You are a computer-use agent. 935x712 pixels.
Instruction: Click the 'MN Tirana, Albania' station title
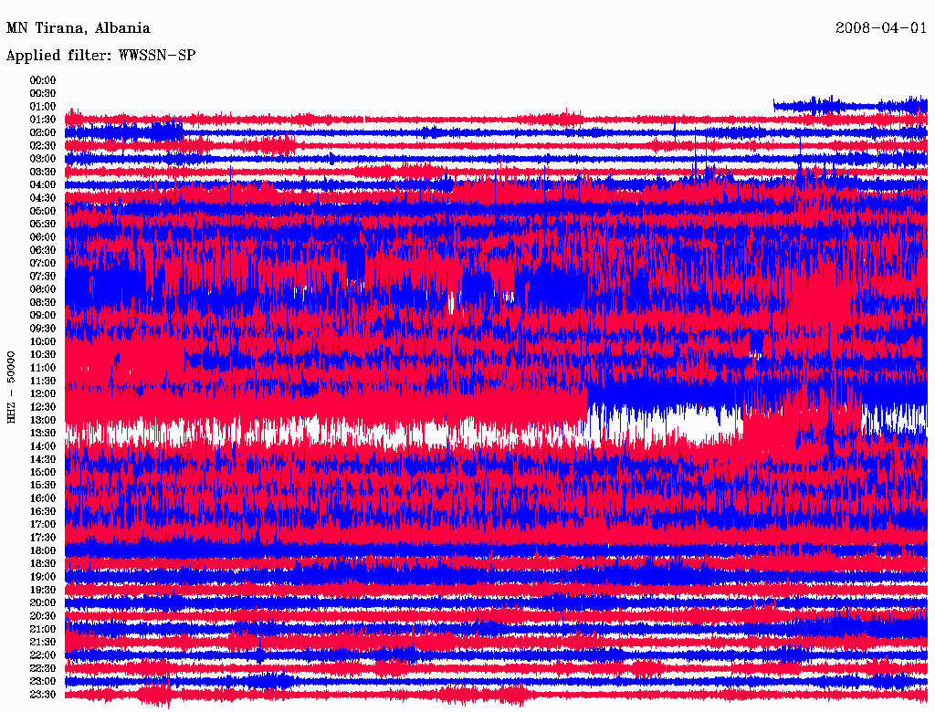[x=79, y=28]
